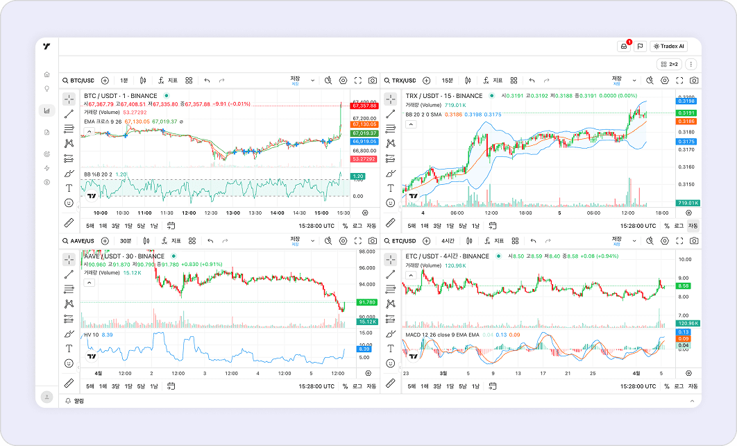Select the Fibonacci lines tool in TRX chart

(x=391, y=129)
